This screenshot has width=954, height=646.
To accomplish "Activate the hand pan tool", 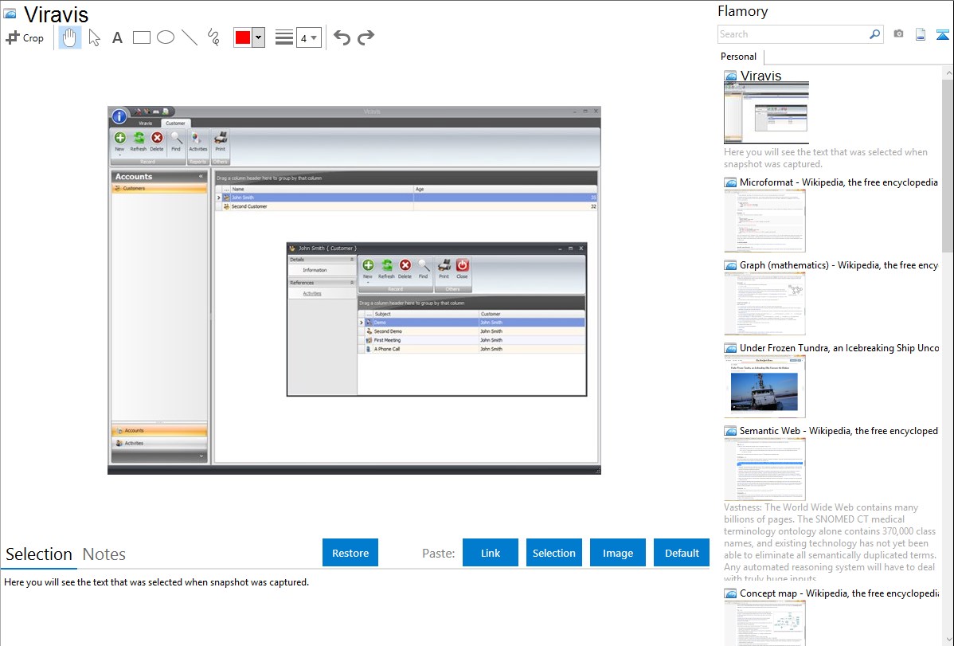I will coord(69,37).
